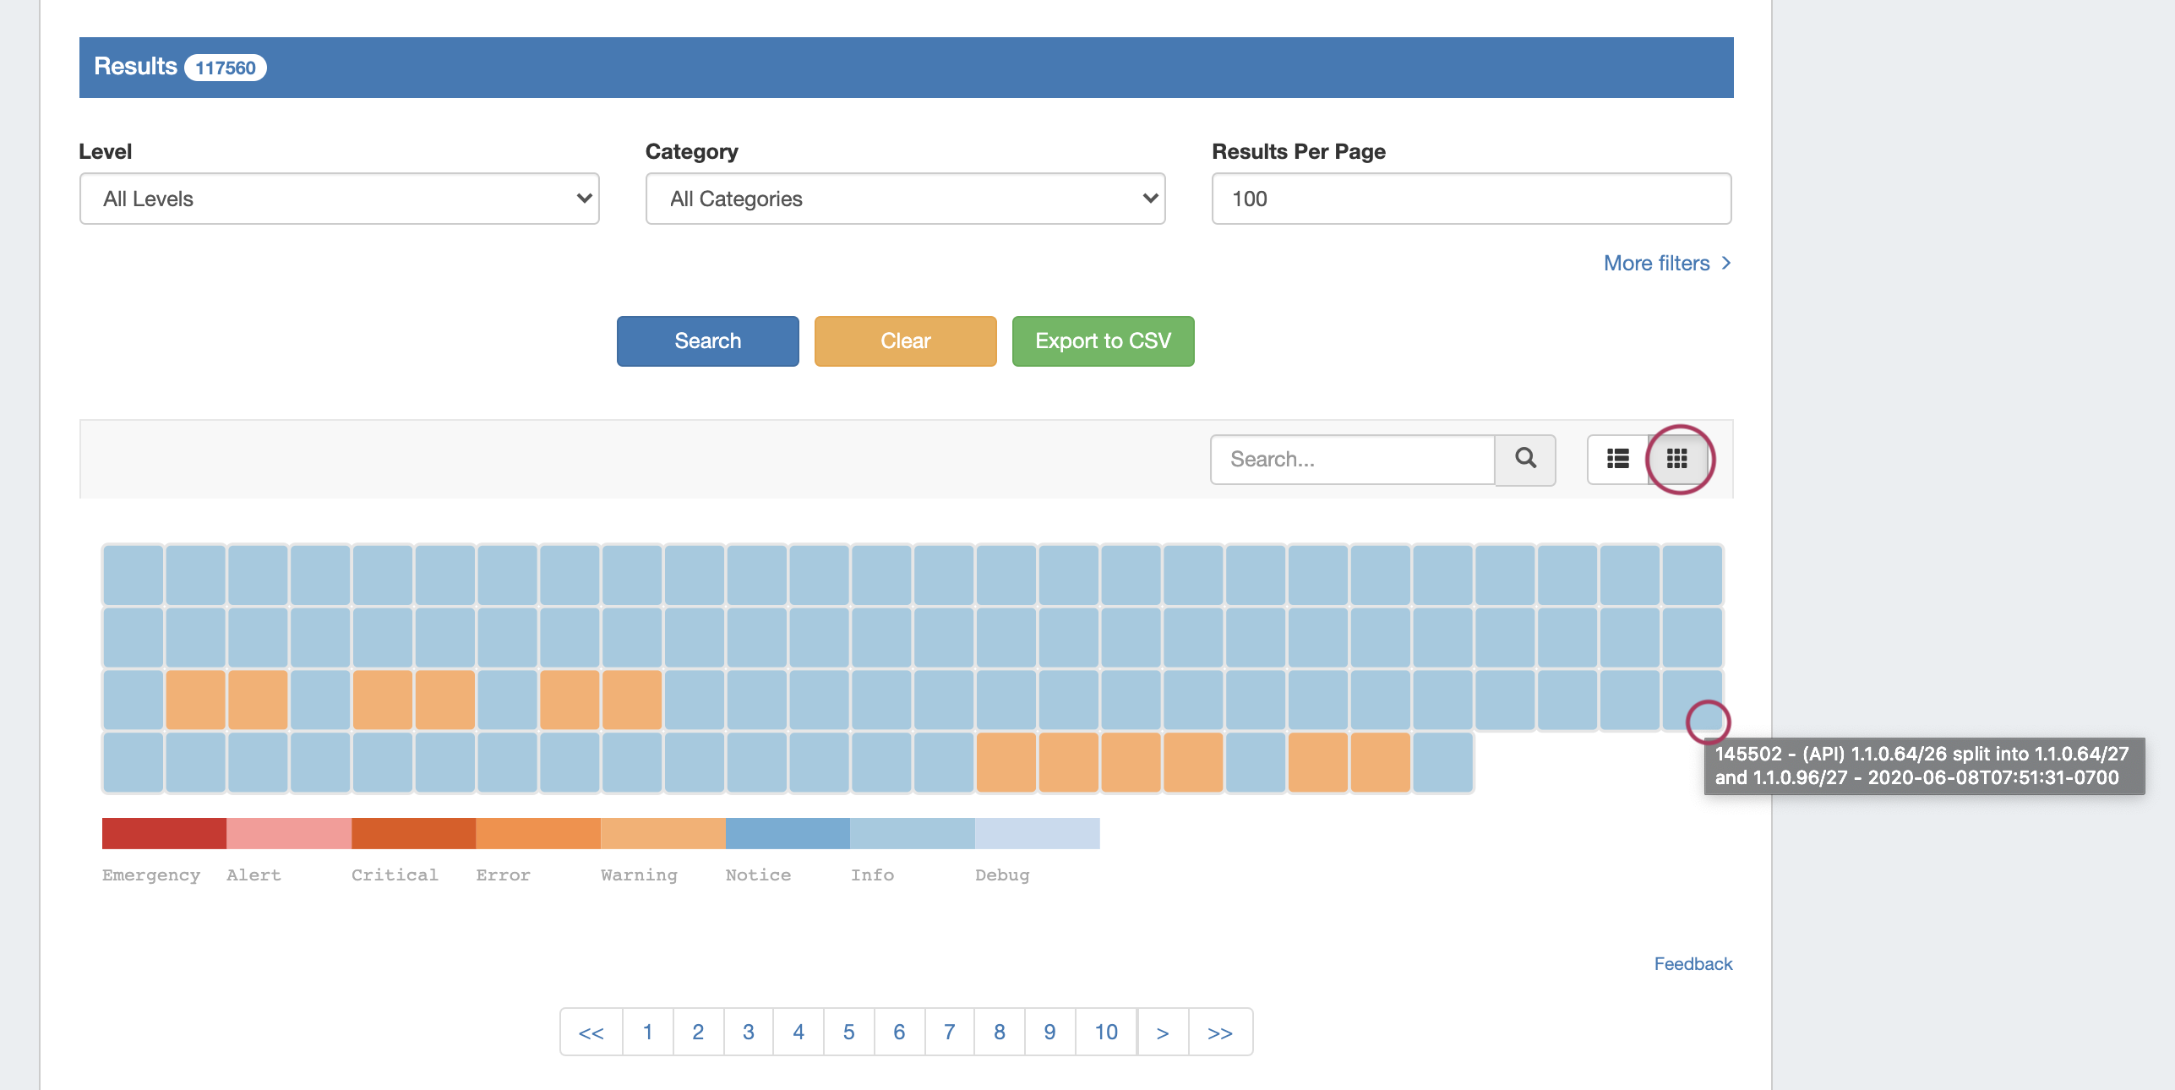Click the blue Search button
Image resolution: width=2175 pixels, height=1090 pixels.
(x=707, y=341)
